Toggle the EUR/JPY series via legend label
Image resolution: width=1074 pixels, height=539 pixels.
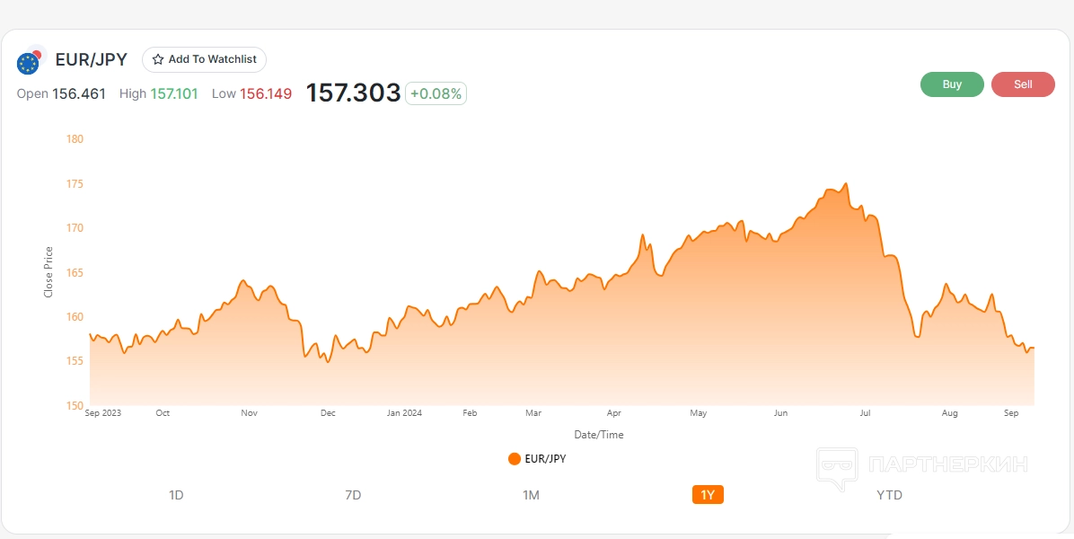point(545,459)
